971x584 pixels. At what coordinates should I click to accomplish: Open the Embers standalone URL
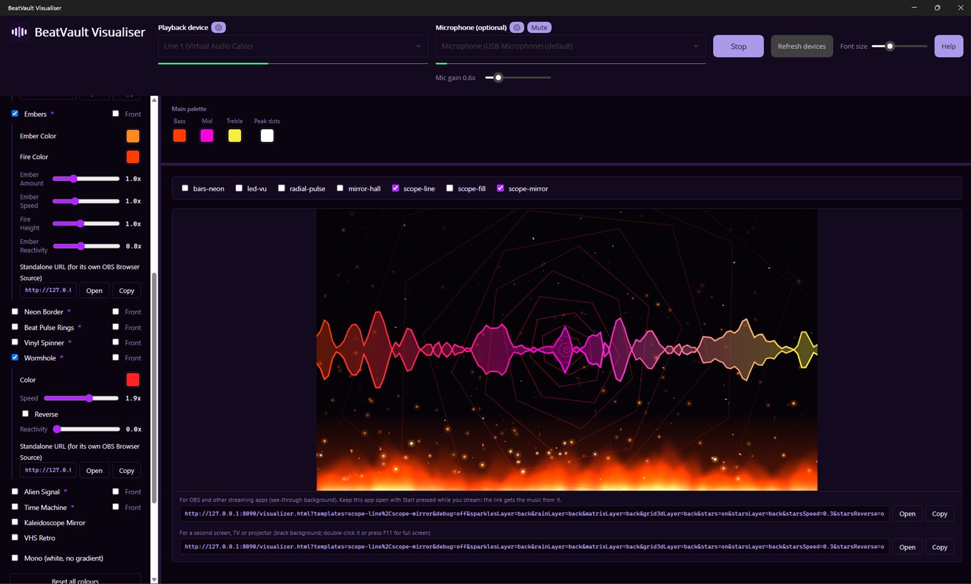94,290
